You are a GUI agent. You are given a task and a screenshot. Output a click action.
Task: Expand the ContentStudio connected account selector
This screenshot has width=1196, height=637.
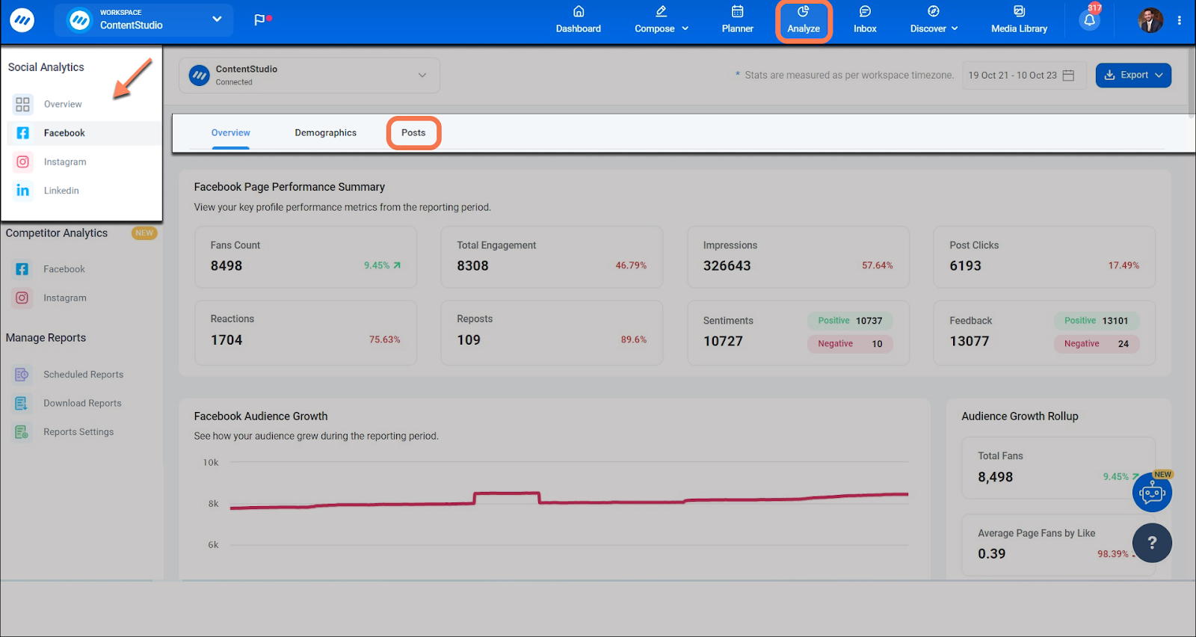[309, 76]
